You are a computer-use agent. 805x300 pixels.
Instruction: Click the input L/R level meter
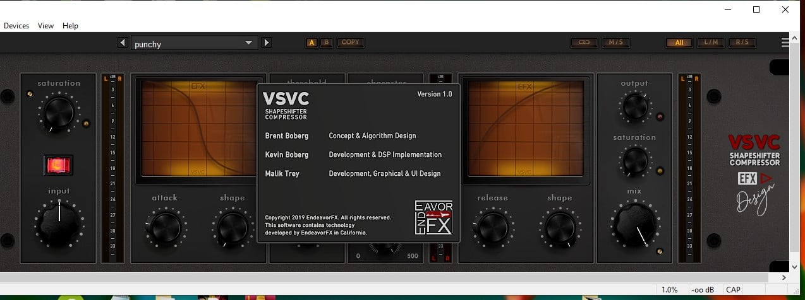[x=112, y=168]
